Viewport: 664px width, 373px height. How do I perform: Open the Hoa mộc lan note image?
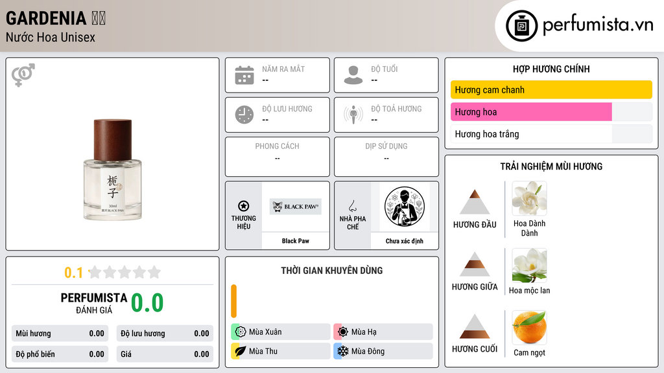pyautogui.click(x=529, y=265)
